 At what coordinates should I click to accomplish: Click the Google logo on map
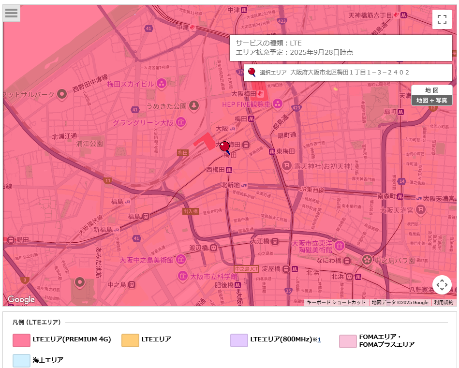(x=21, y=299)
